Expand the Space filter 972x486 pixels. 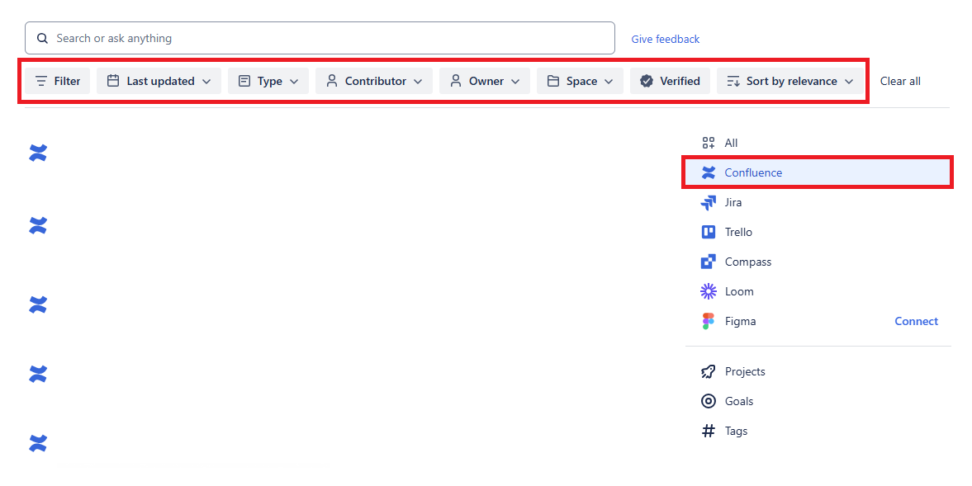click(581, 81)
